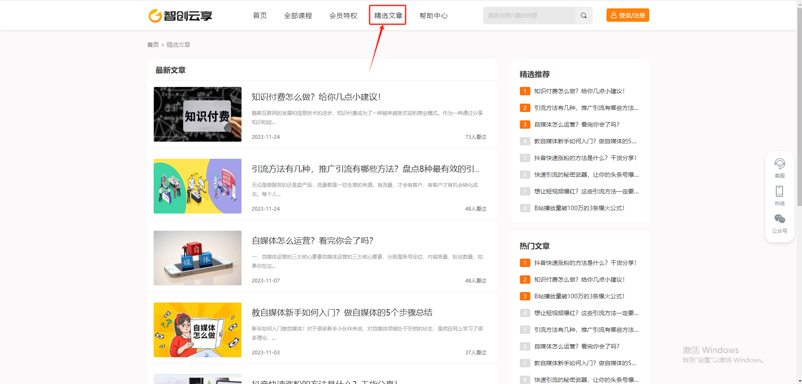Open 精选推荐 item 教自媒体新手如何入门
The height and width of the screenshot is (384, 802).
[x=585, y=141]
